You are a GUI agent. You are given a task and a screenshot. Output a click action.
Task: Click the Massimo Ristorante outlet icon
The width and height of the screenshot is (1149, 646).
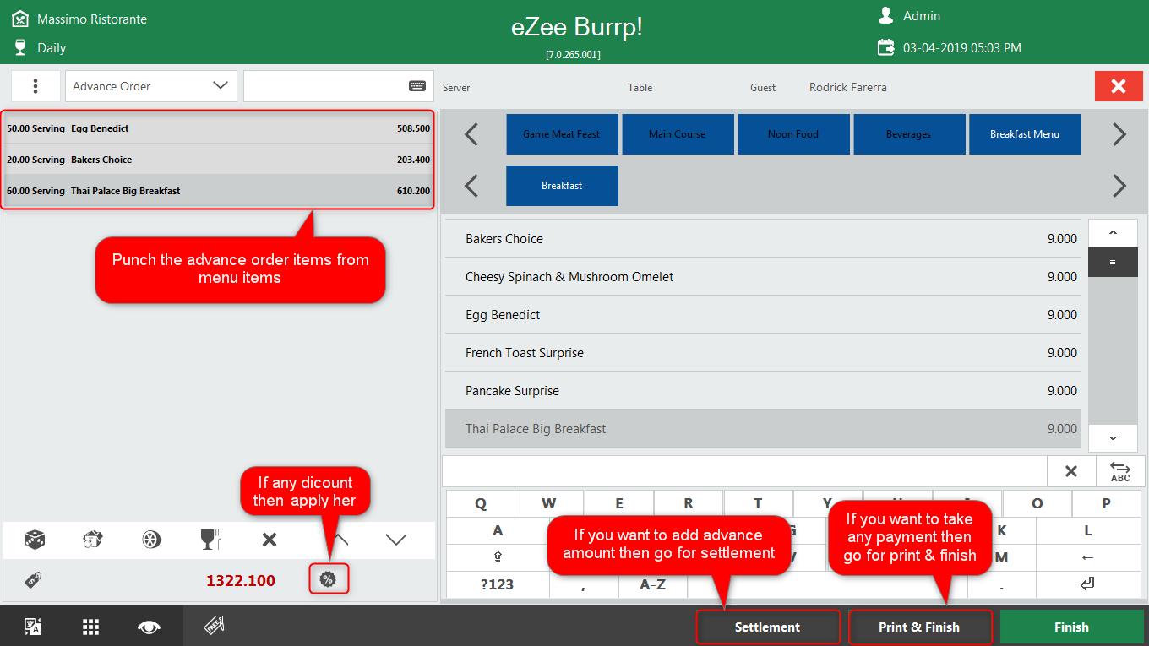point(20,18)
